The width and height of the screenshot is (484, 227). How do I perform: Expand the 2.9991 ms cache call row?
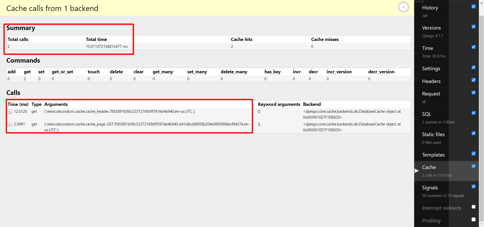(x=10, y=124)
